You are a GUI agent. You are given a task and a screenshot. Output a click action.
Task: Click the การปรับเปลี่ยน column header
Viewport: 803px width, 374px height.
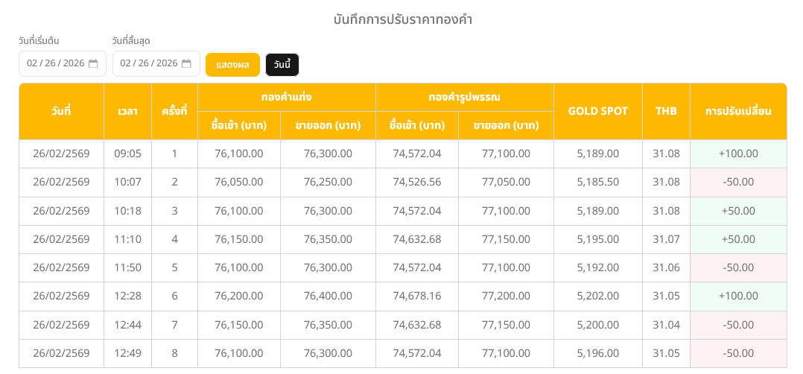click(x=737, y=111)
